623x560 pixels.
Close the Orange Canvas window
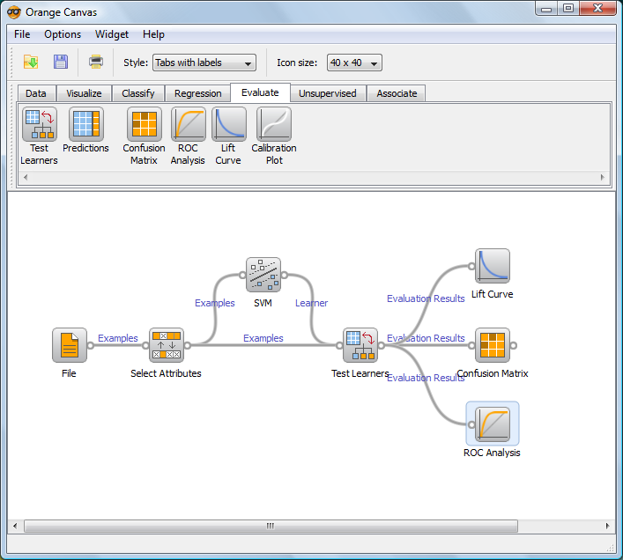click(597, 9)
